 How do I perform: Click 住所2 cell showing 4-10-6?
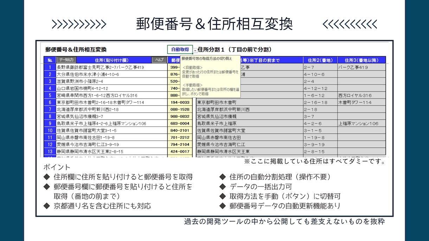pyautogui.click(x=320, y=74)
